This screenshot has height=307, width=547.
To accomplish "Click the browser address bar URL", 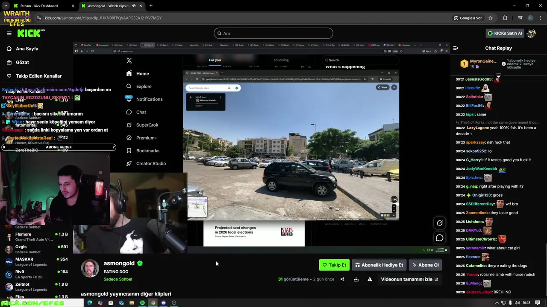I will pyautogui.click(x=103, y=18).
